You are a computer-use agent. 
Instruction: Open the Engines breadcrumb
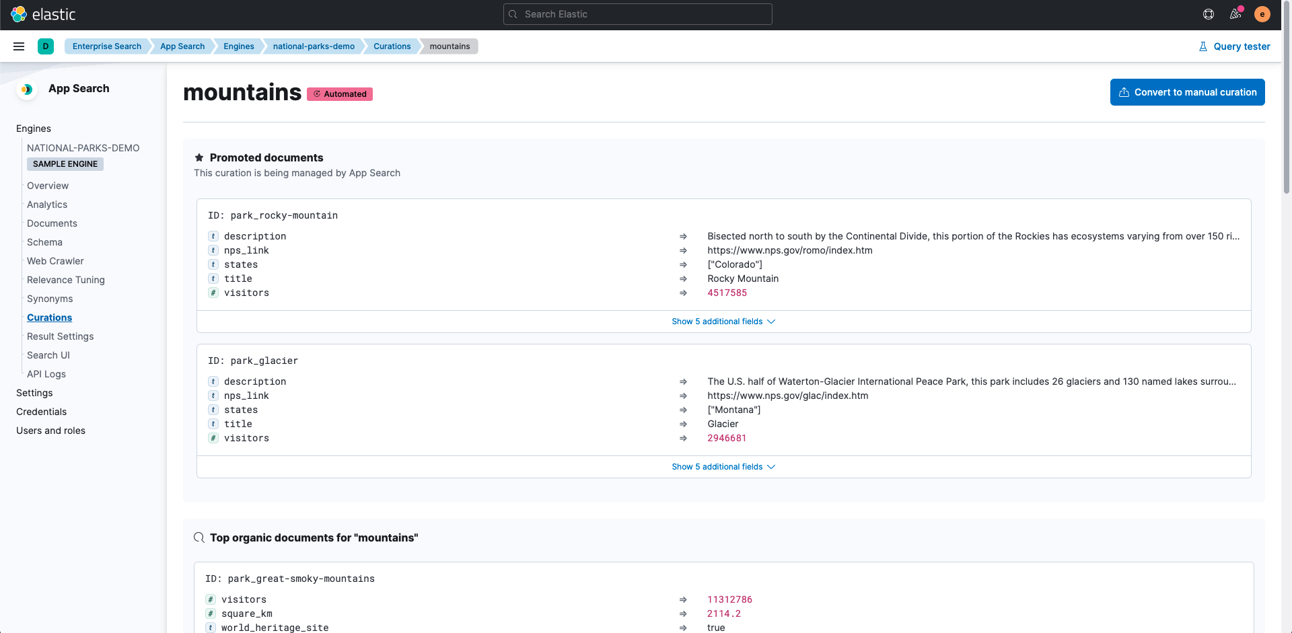pos(239,46)
